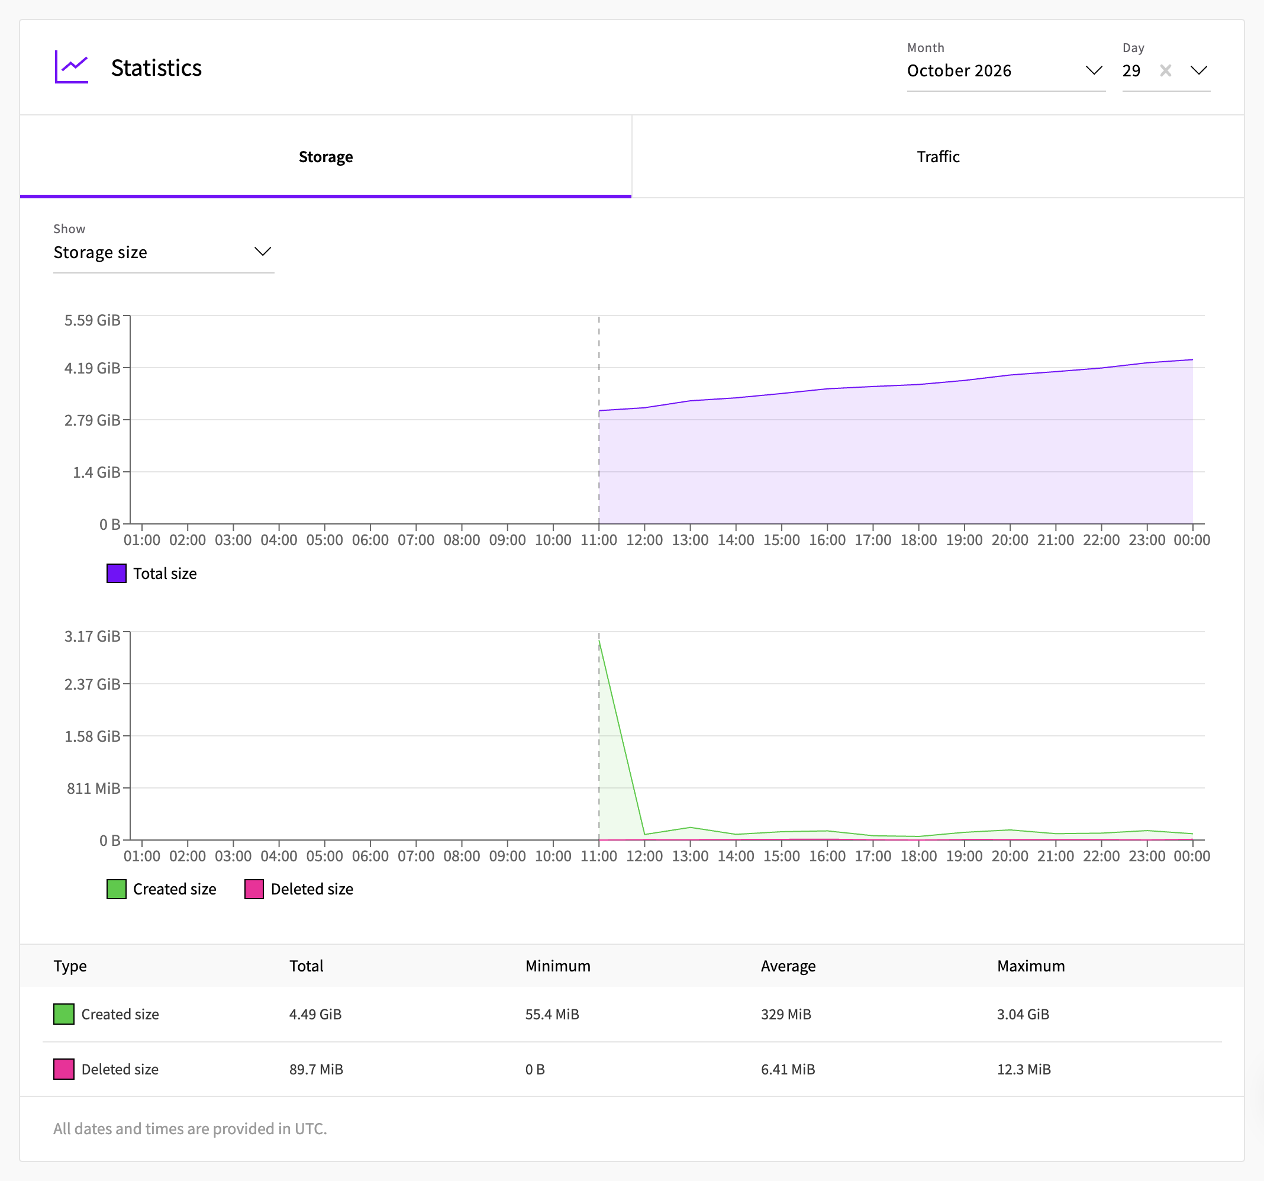Click Created size maximum 3.04 GiB
This screenshot has height=1181, width=1264.
(1023, 1013)
